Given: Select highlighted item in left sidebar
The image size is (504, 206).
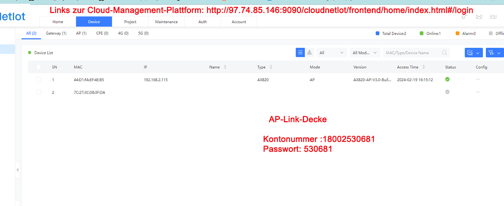Looking at the screenshot, I should pyautogui.click(x=8, y=49).
